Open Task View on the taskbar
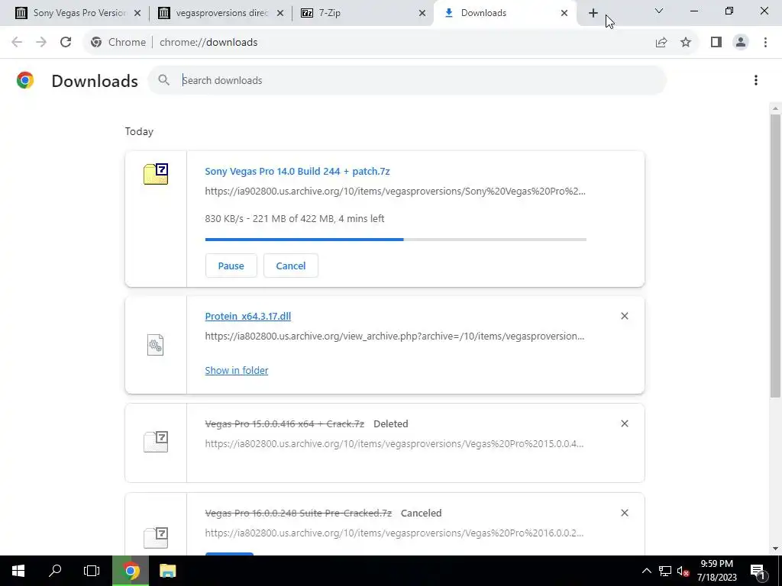782x586 pixels. point(92,571)
